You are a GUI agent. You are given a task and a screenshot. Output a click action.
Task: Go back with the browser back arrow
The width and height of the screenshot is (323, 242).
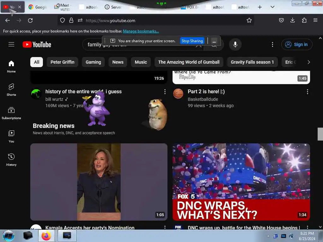click(8, 20)
